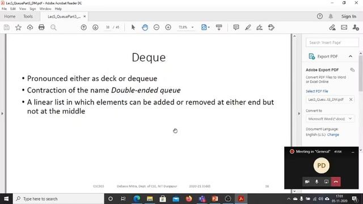Print the document
363x204 pixels.
click(x=41, y=27)
